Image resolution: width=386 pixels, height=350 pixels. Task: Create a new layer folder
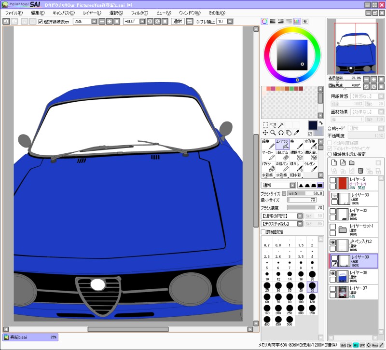pyautogui.click(x=352, y=162)
